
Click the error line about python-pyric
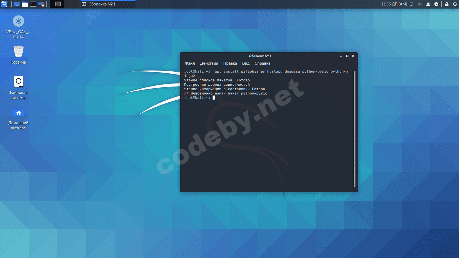[225, 93]
